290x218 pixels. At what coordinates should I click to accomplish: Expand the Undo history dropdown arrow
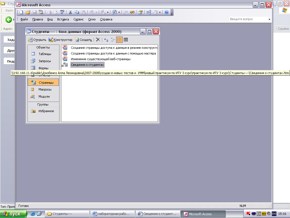(96, 12)
